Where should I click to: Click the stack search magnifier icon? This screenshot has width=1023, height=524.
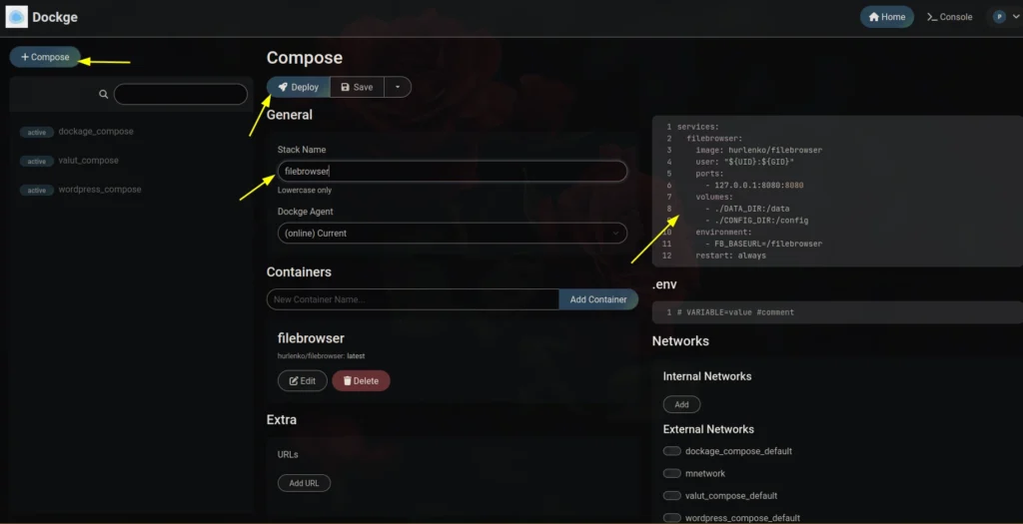click(x=103, y=94)
